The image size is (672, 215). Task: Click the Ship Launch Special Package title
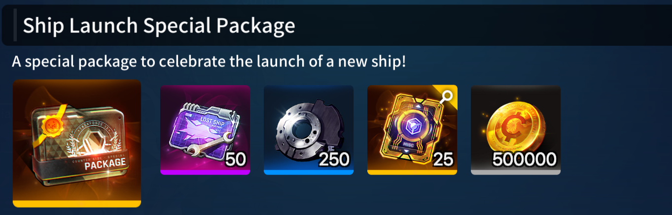pyautogui.click(x=159, y=26)
